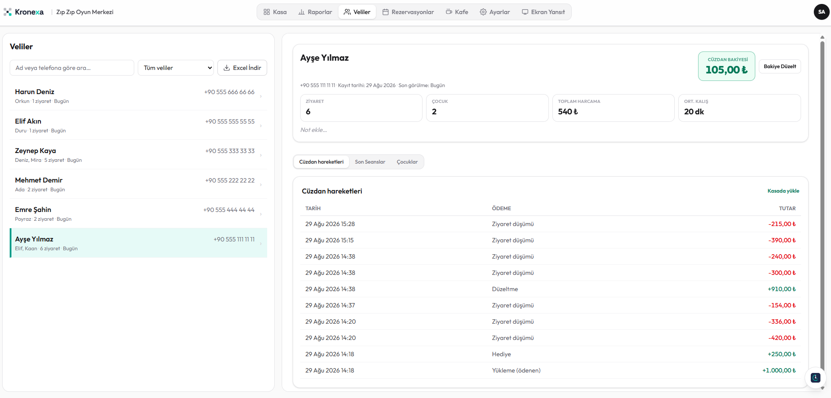
Task: Open the Rezervasyonlar navigation tab
Action: pos(408,12)
